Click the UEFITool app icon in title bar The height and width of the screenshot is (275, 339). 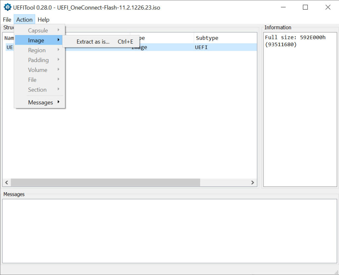8,7
